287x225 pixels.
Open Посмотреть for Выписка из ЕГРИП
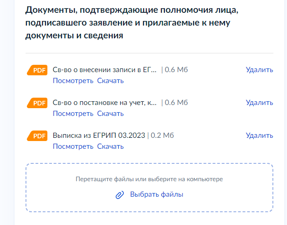(x=73, y=147)
